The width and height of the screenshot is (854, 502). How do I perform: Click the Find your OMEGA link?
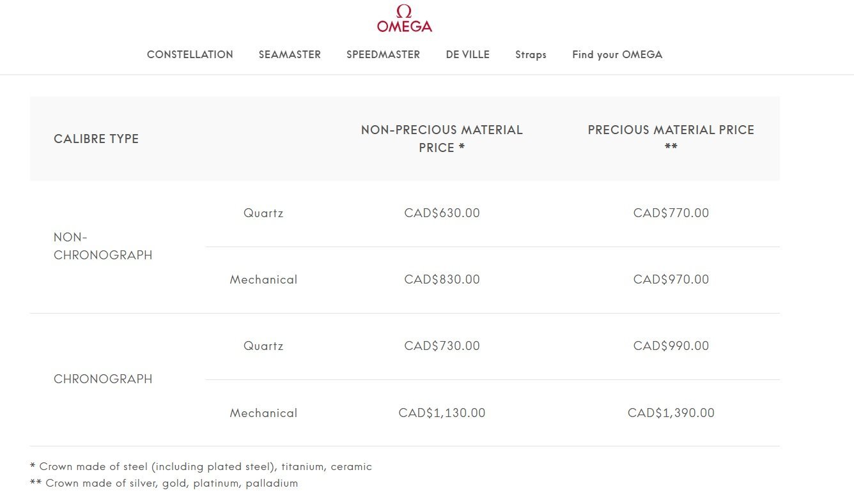click(x=617, y=55)
